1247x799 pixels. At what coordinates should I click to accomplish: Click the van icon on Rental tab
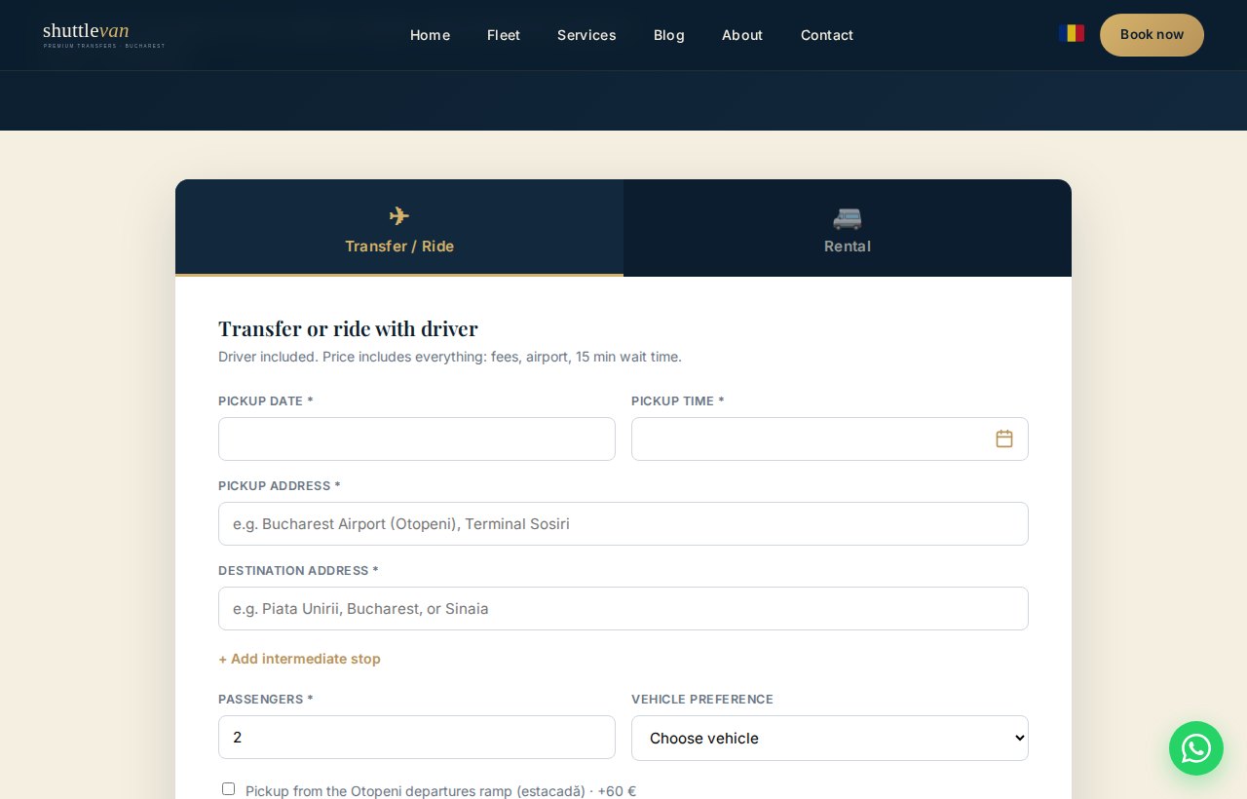[848, 217]
